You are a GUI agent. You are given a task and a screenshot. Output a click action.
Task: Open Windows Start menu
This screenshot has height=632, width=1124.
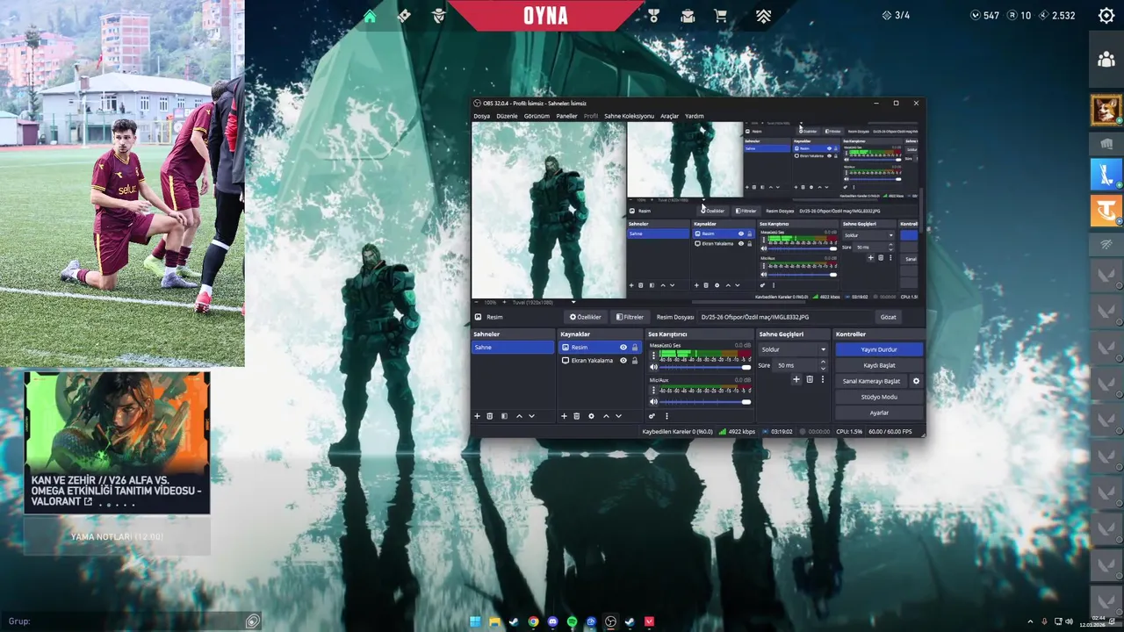point(475,621)
